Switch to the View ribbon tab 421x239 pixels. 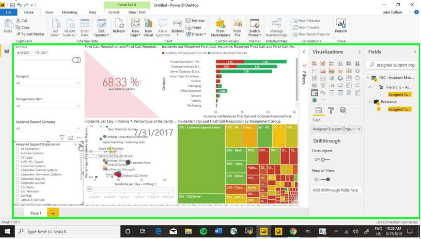tap(49, 12)
